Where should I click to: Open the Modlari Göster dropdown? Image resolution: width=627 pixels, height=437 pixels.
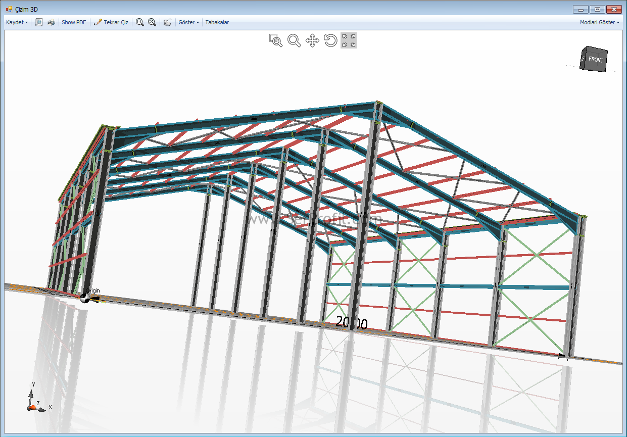click(x=600, y=22)
